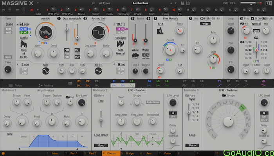Adjust the Modulator 2 Rate slider
274x156 pixels.
coord(101,119)
